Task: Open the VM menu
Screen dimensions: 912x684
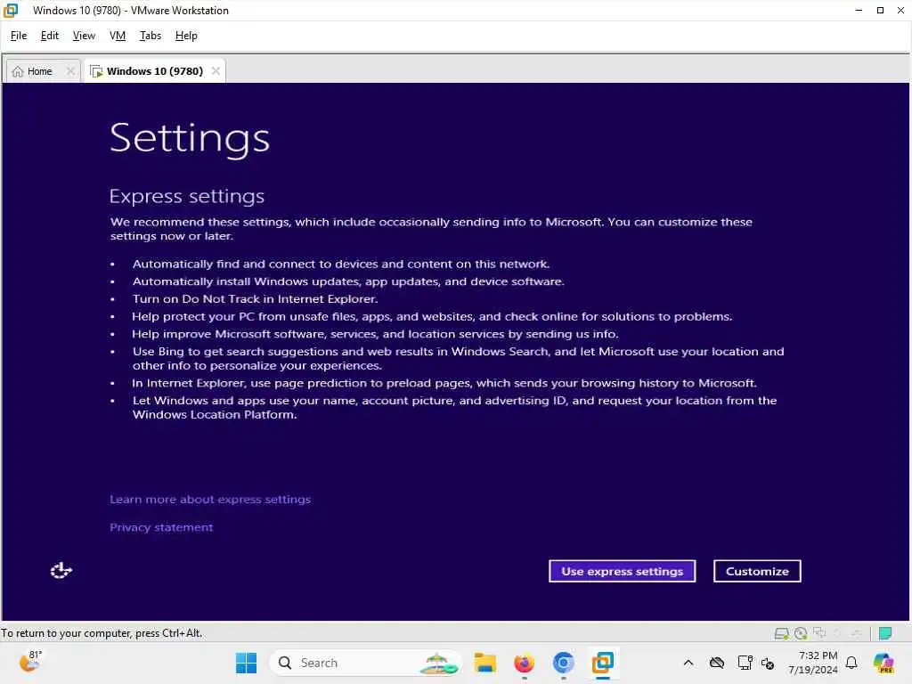Action: pyautogui.click(x=118, y=36)
